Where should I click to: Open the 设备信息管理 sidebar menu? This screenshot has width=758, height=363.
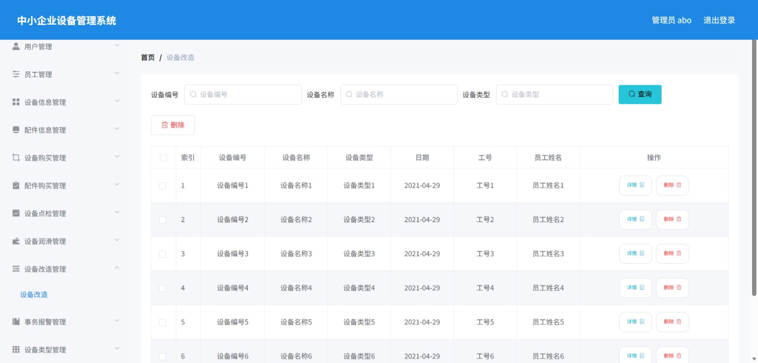point(64,102)
